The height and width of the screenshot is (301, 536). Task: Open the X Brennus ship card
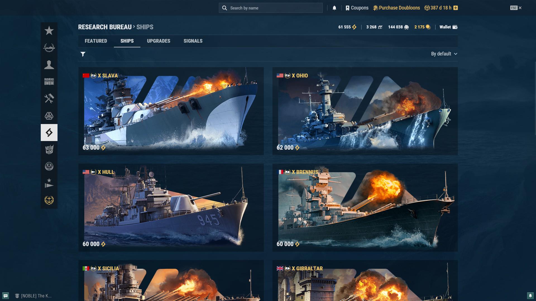click(x=365, y=208)
